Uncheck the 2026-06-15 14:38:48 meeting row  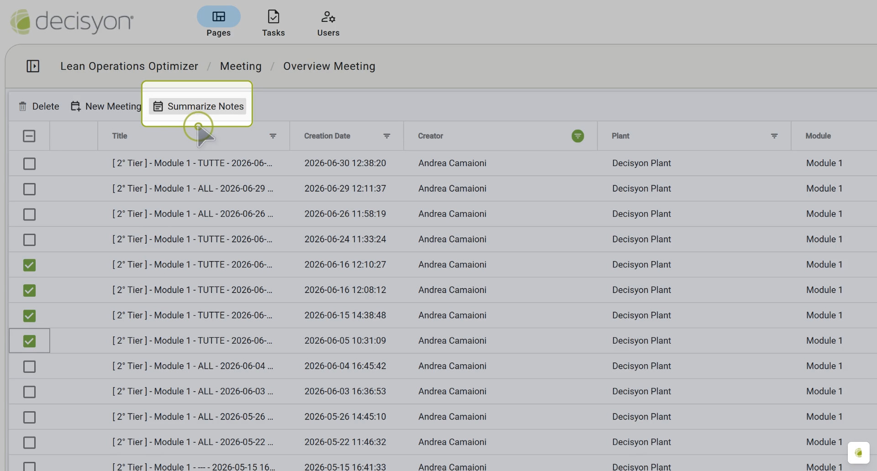coord(29,315)
